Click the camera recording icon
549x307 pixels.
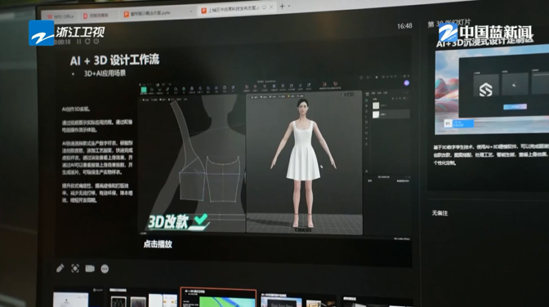click(90, 269)
